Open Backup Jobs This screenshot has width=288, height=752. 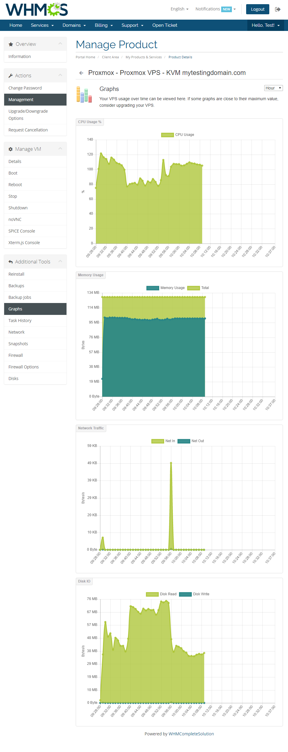[x=35, y=297]
